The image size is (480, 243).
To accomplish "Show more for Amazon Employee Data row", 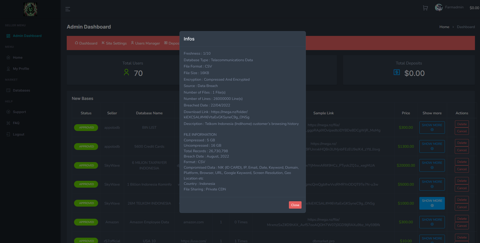I will 432,222.
